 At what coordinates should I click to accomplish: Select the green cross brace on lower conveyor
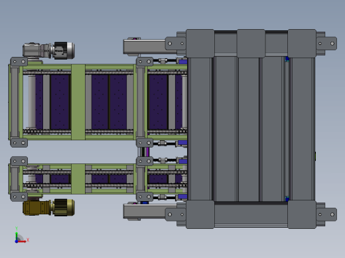tap(78, 179)
